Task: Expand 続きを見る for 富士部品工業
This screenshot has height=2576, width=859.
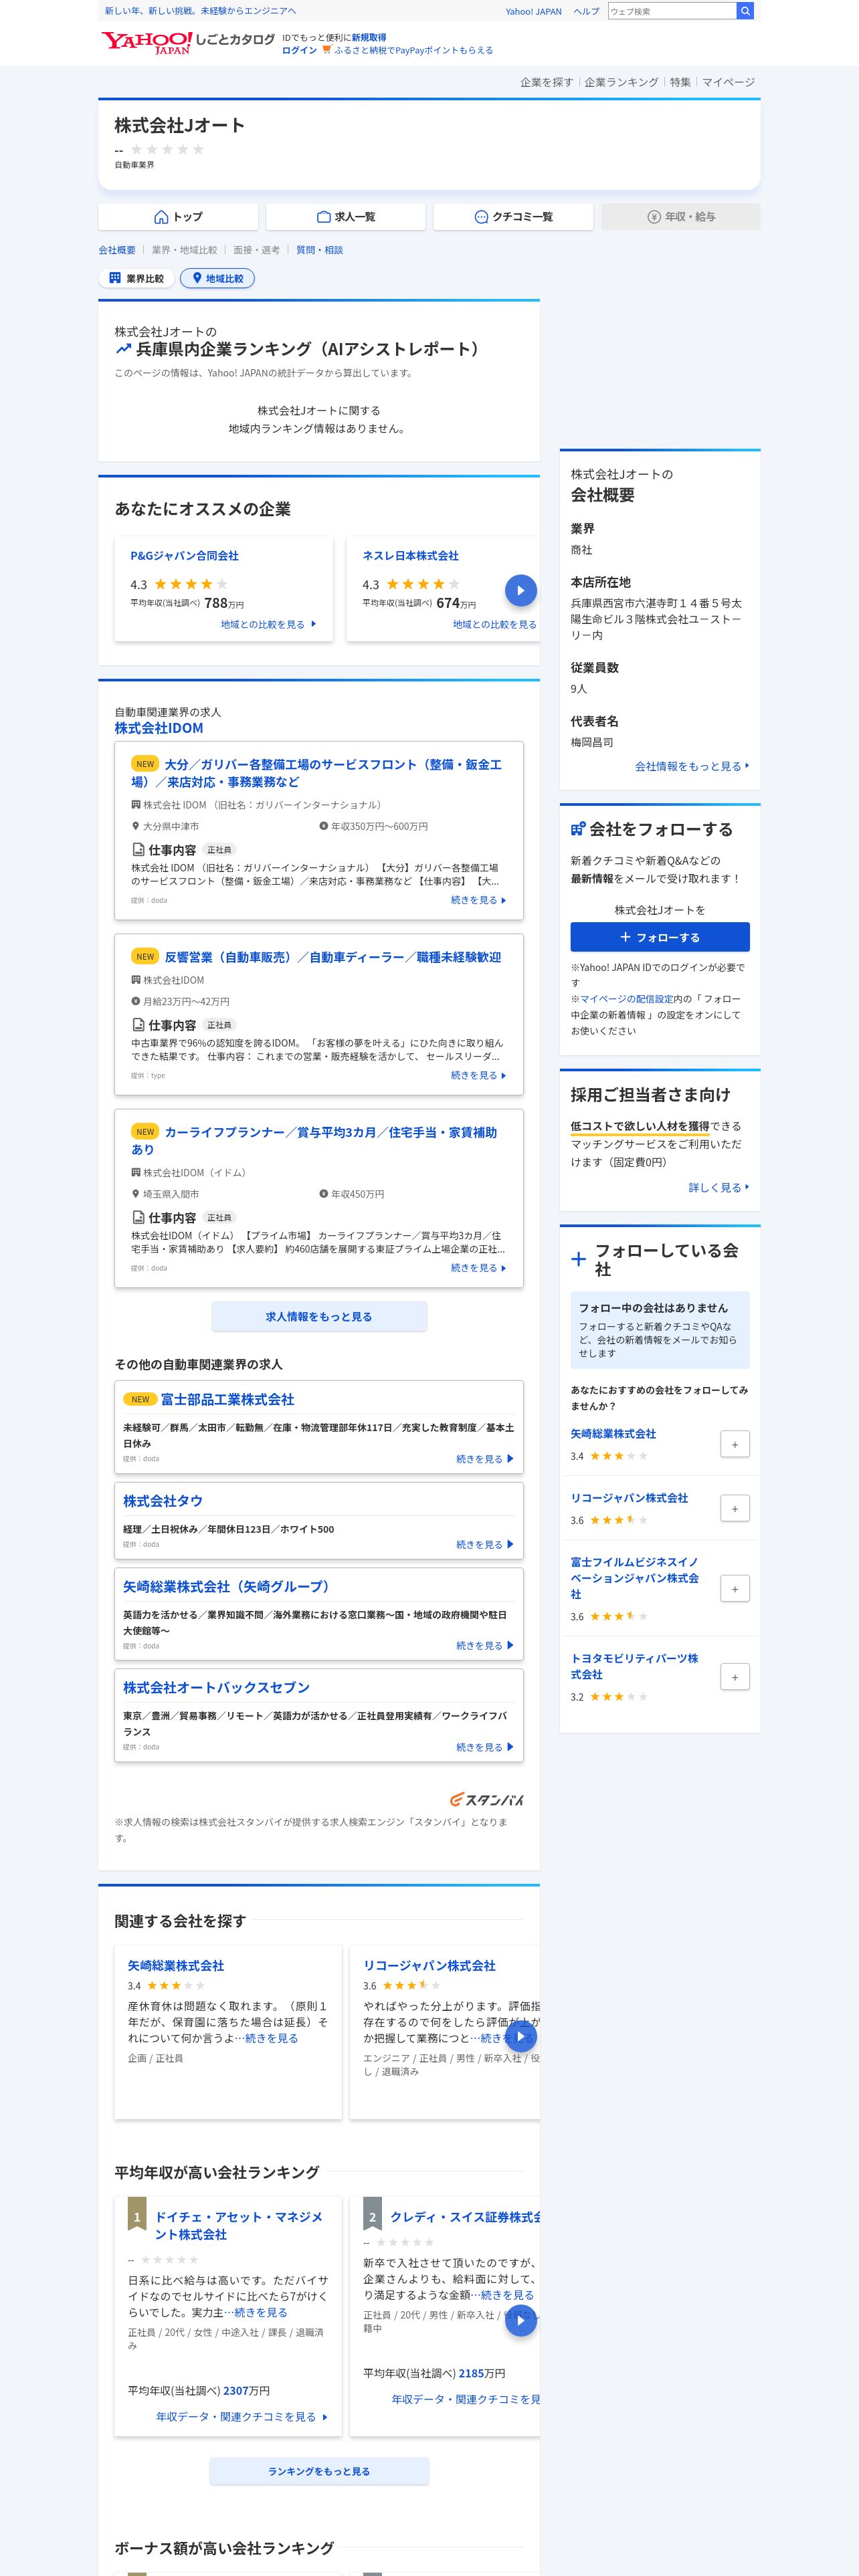Action: click(x=485, y=1459)
